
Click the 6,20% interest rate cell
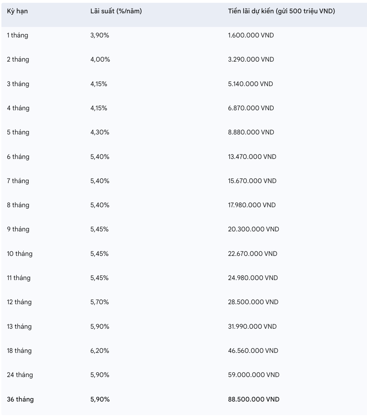100,351
